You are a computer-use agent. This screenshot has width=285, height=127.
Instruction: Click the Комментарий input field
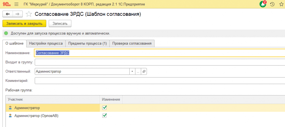tap(160, 81)
